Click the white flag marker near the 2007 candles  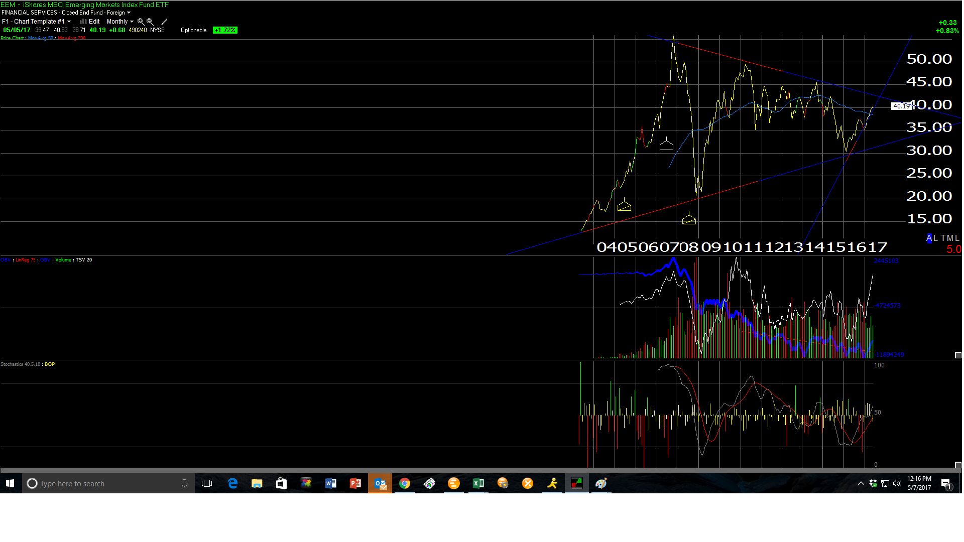(666, 145)
